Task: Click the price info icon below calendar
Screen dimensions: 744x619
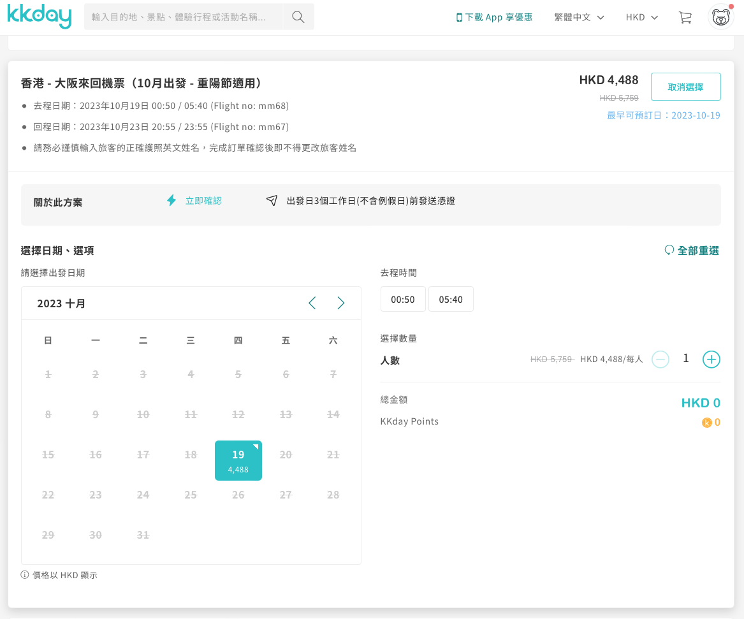Action: 25,575
